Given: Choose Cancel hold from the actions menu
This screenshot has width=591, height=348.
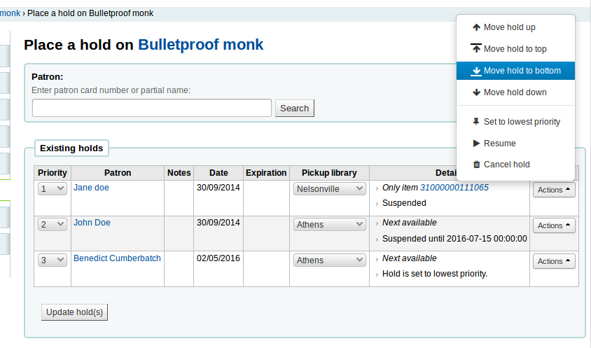Looking at the screenshot, I should click(x=506, y=165).
